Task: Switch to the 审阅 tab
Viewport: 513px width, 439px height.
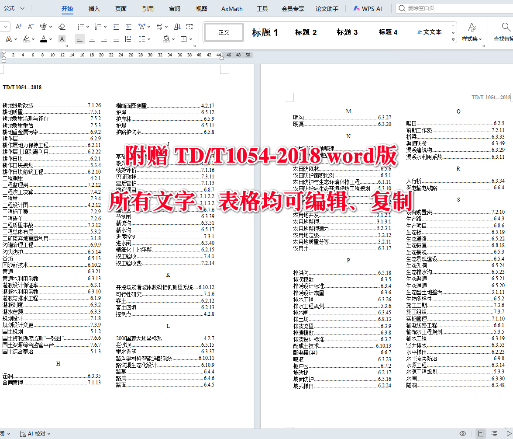Action: 175,9
